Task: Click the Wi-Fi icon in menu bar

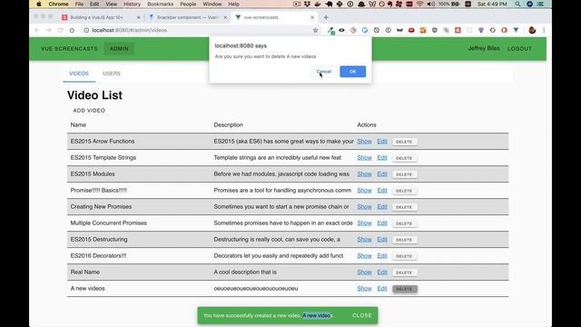Action: pyautogui.click(x=419, y=4)
